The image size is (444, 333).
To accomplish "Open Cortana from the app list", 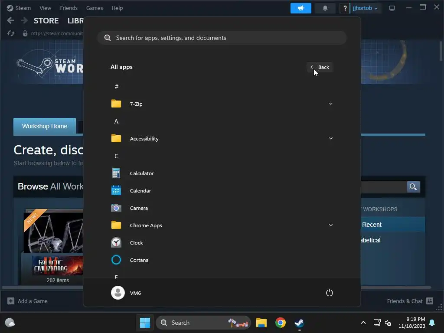I will (x=222, y=260).
